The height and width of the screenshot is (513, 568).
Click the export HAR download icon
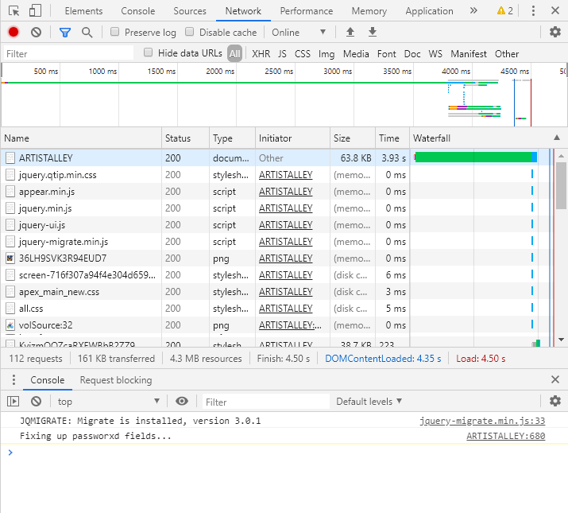(372, 32)
